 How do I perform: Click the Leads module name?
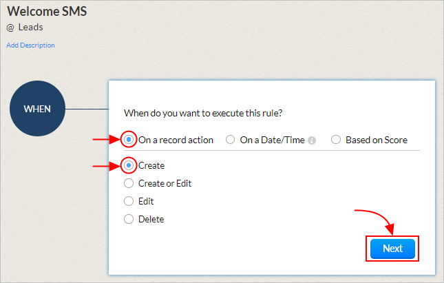(30, 27)
